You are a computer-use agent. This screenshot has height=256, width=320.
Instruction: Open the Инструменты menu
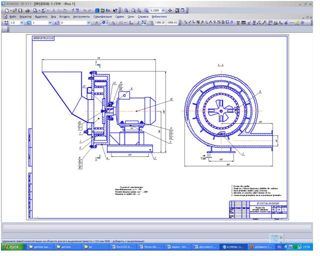click(81, 16)
